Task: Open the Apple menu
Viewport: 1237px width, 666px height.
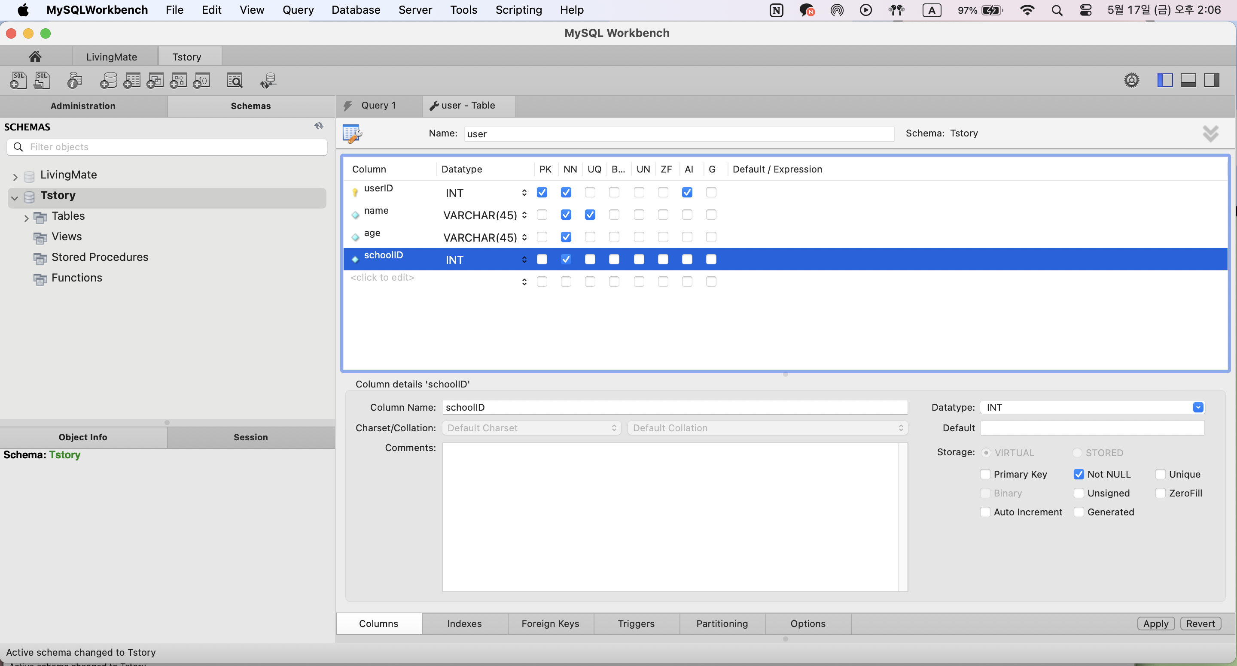Action: (23, 10)
